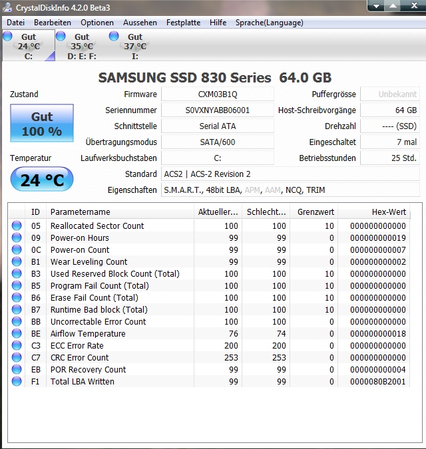The width and height of the screenshot is (426, 449).
Task: Click status orb of CRC Error Count row
Action: [17, 357]
